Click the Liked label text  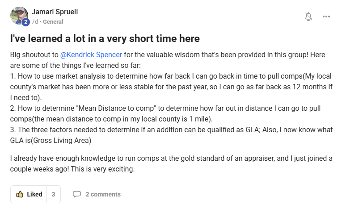pos(34,194)
